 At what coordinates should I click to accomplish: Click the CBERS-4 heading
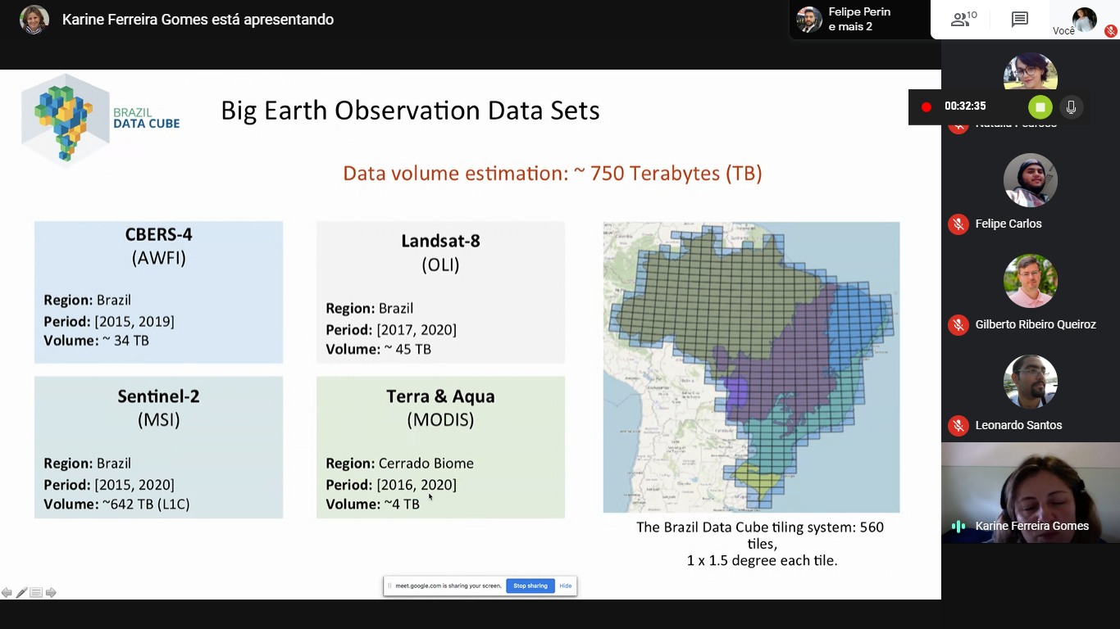158,234
